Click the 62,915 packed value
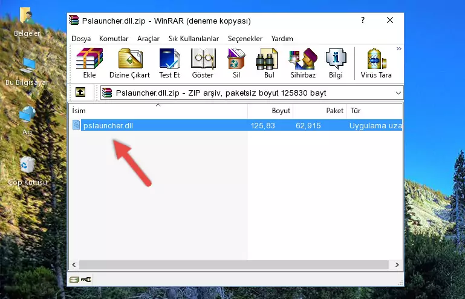465x299 pixels. pyautogui.click(x=308, y=126)
